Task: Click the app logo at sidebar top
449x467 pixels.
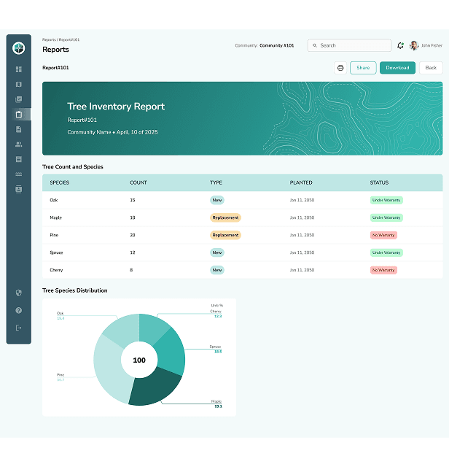Action: point(19,48)
